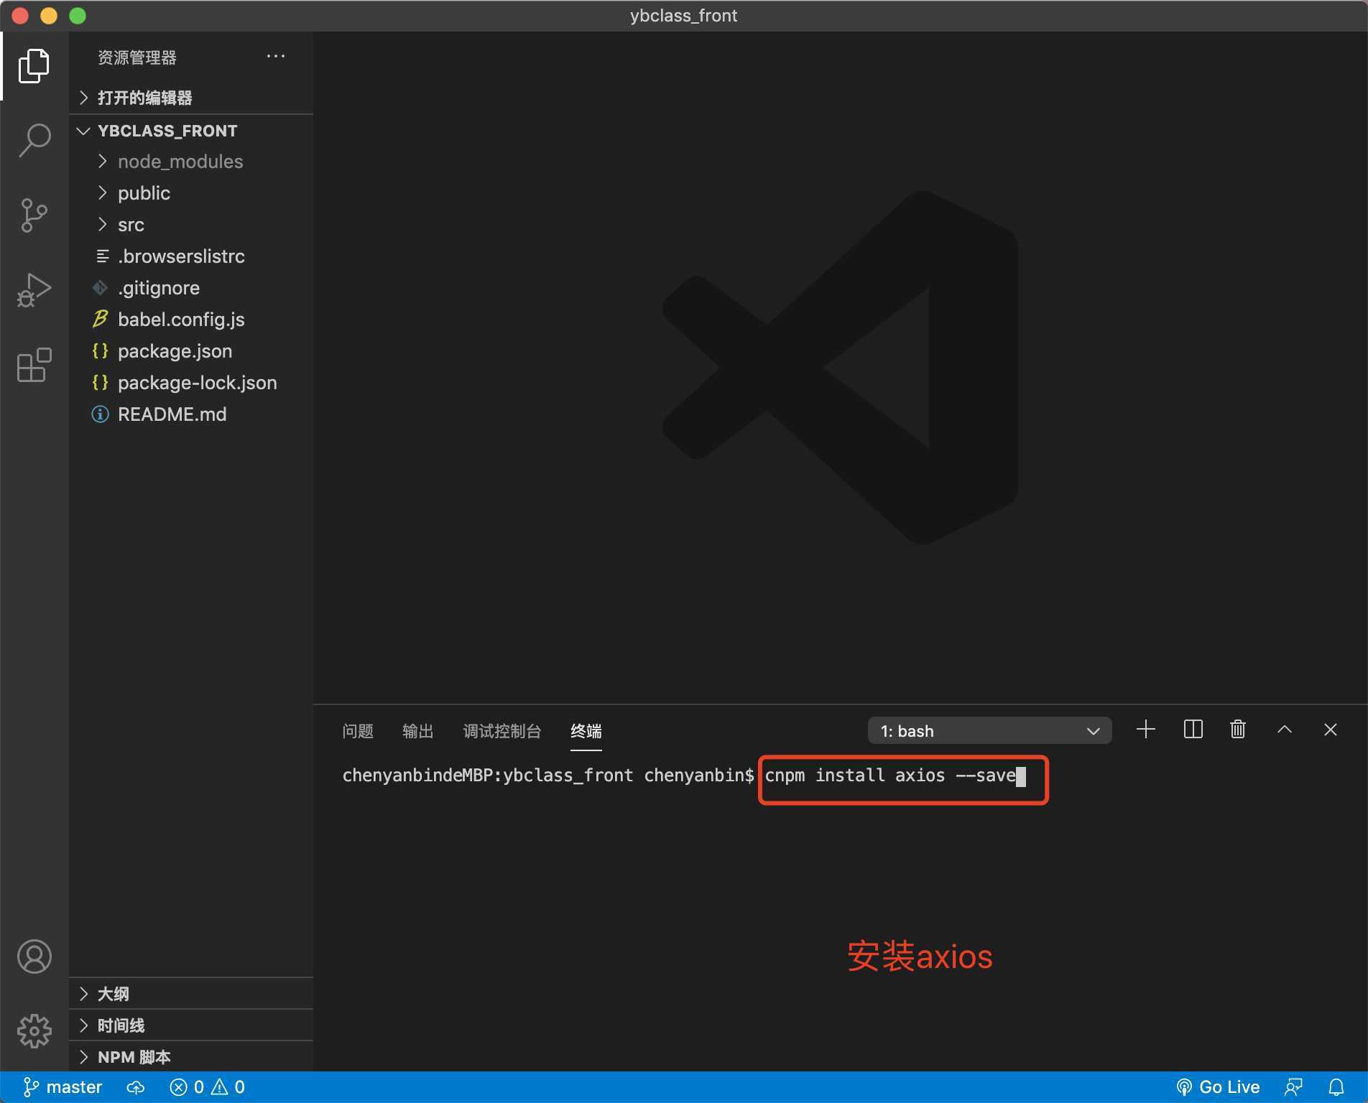The height and width of the screenshot is (1103, 1368).
Task: Expand the 时间线 timeline section
Action: pyautogui.click(x=191, y=1025)
